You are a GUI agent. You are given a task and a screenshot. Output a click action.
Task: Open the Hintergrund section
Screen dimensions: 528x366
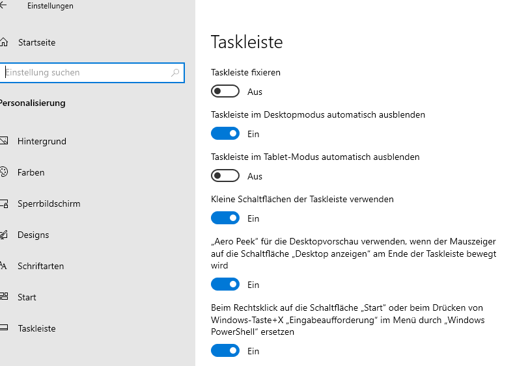pos(42,141)
